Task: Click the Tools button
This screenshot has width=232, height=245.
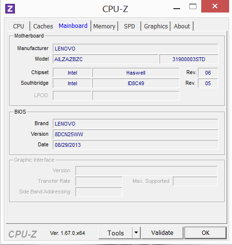Action: pyautogui.click(x=116, y=233)
